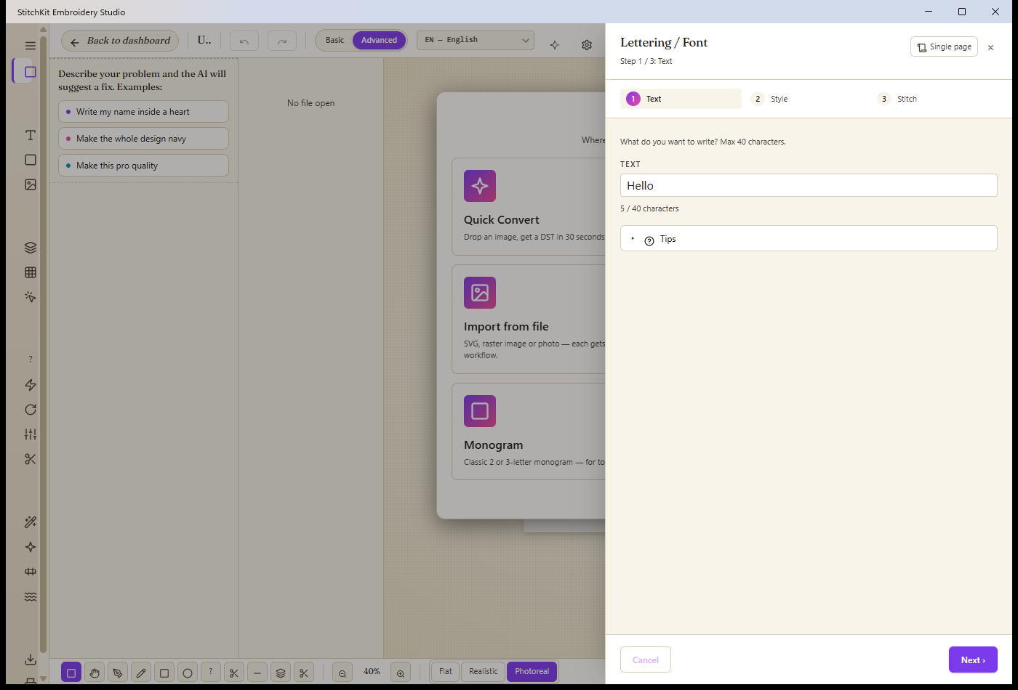This screenshot has height=690, width=1018.
Task: Switch to Basic mode
Action: point(335,40)
